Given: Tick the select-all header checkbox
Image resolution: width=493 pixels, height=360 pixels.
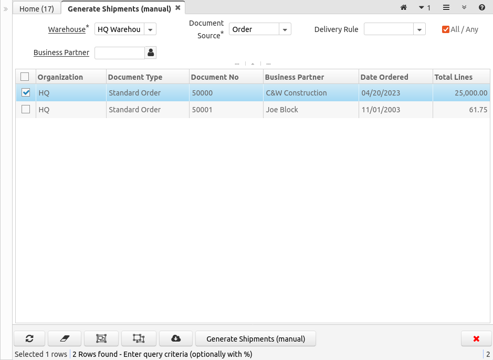Looking at the screenshot, I should click(x=25, y=77).
